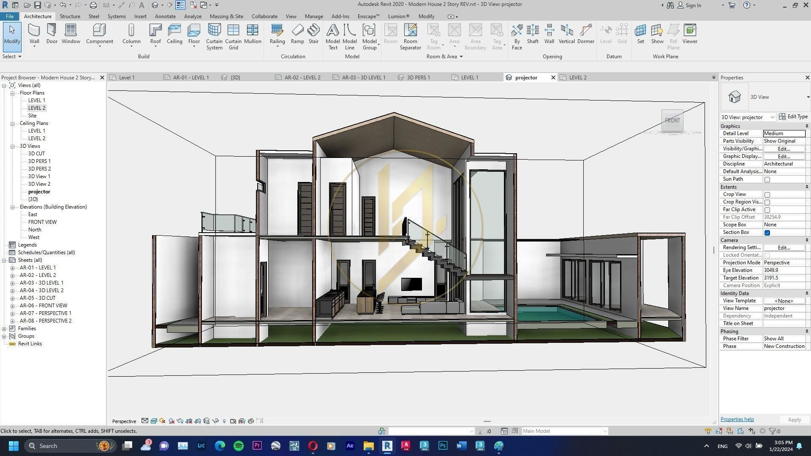The image size is (811, 456).
Task: Select the Floor tool
Action: pos(194,34)
